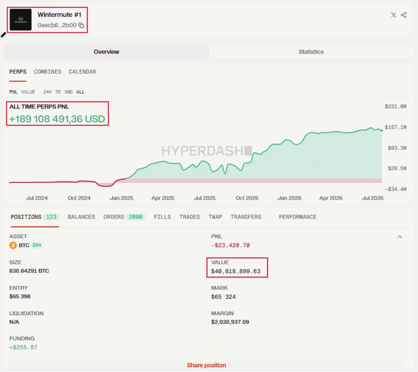Click the all-time PNL value +189 108 491,36 USD
418x372 pixels.
tap(57, 119)
